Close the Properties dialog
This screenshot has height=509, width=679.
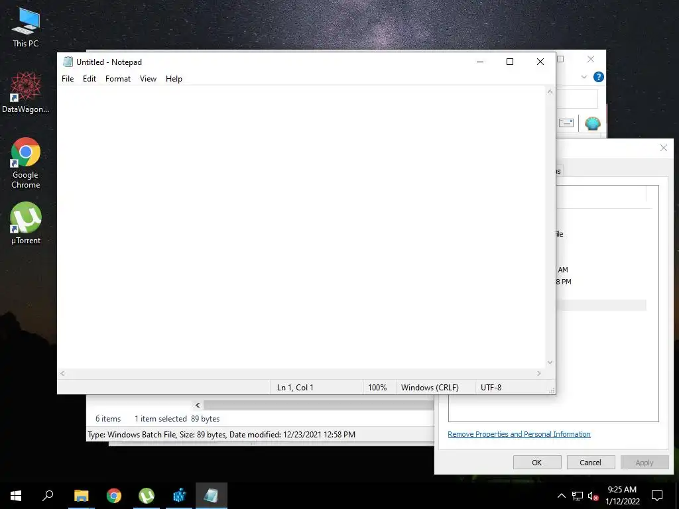click(x=663, y=148)
